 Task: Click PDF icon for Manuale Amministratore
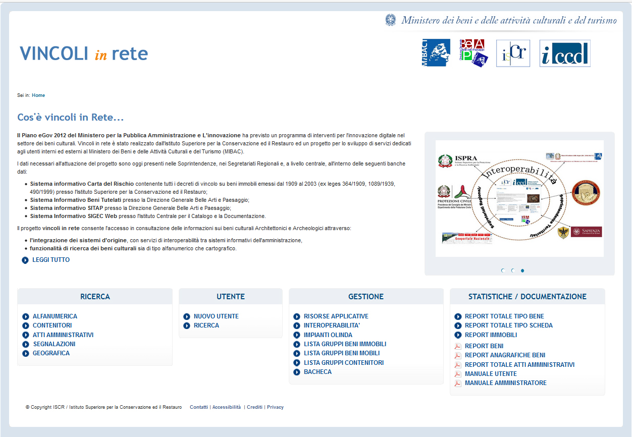tap(458, 384)
